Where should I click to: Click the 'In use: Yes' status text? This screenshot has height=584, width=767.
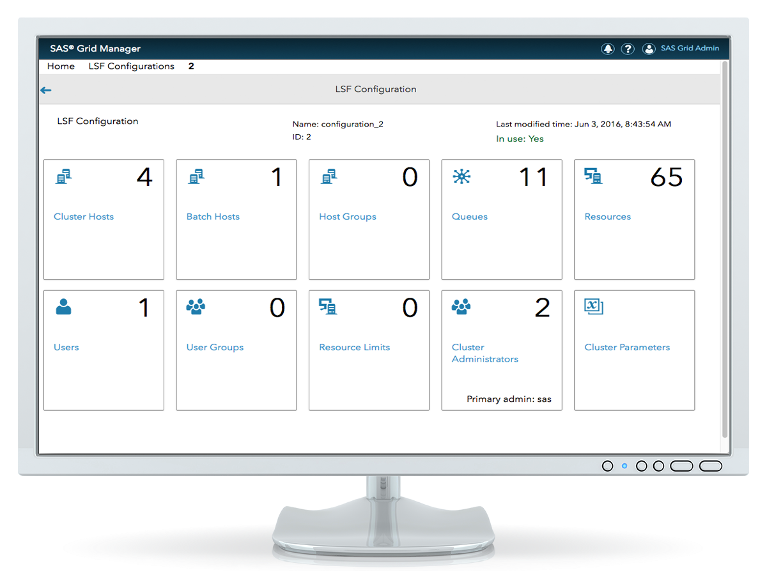[520, 139]
